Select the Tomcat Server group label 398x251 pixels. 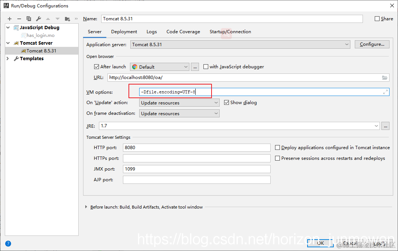coord(36,43)
